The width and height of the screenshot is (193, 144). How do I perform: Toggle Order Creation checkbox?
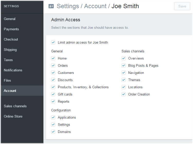(124, 94)
